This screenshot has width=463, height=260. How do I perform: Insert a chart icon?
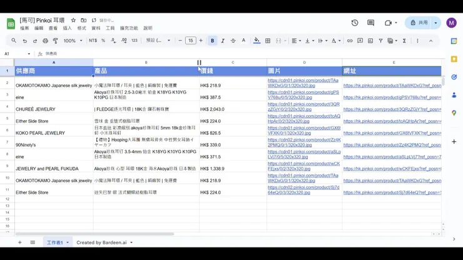tap(370, 41)
